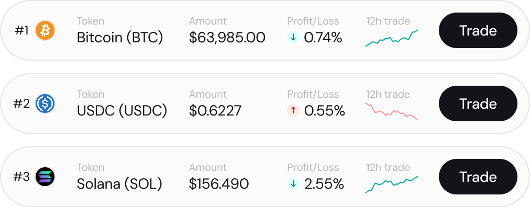Click the #1 rank label
Image resolution: width=530 pixels, height=207 pixels.
[x=22, y=31]
